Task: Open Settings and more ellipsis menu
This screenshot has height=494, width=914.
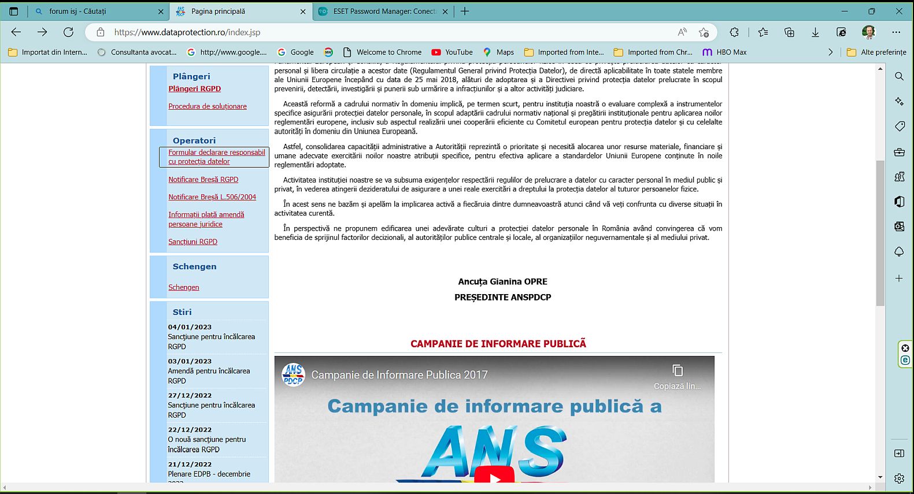Action: [896, 32]
